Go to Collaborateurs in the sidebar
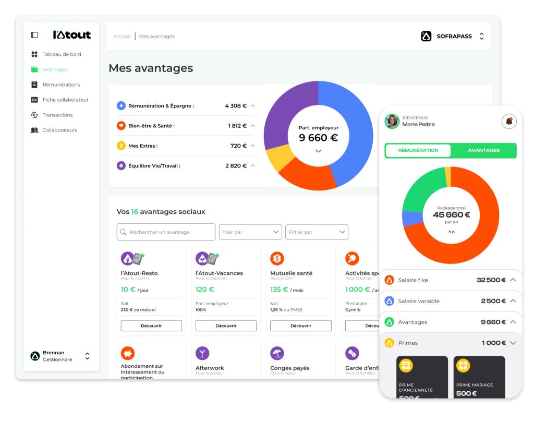534x432 pixels. [59, 130]
